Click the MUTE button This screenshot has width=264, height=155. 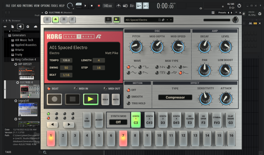pos(116,100)
